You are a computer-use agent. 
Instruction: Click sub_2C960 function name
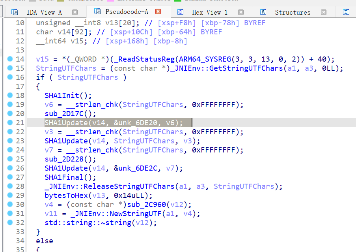[x=146, y=205]
